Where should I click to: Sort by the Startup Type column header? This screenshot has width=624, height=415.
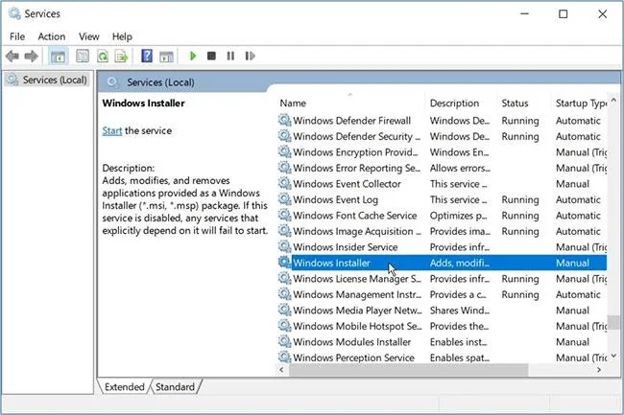coord(579,104)
